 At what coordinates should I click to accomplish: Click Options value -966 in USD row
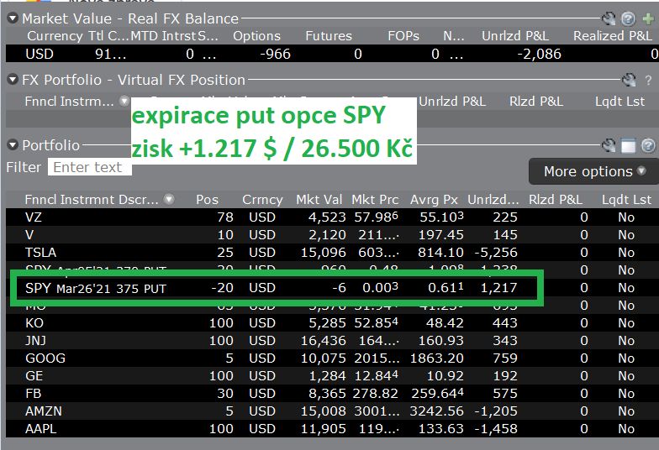coord(276,54)
